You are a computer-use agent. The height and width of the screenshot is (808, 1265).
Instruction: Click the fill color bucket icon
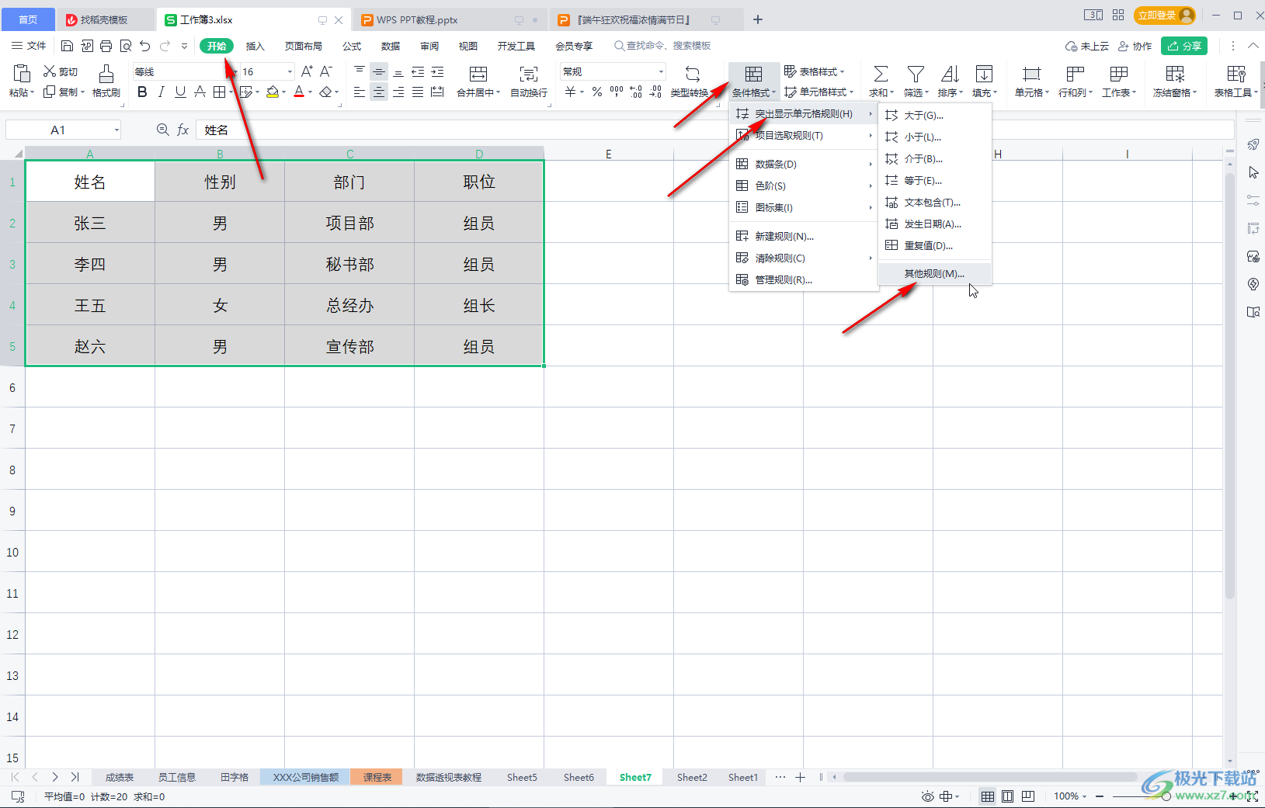point(273,92)
